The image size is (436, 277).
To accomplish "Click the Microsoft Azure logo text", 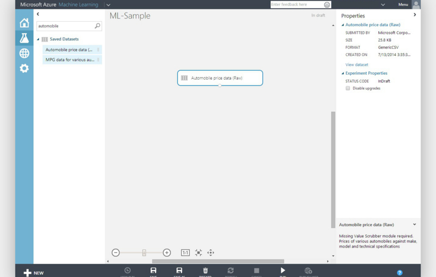I will (38, 4).
